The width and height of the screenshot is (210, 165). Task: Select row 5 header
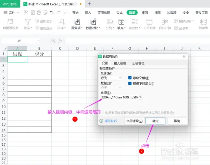4,77
